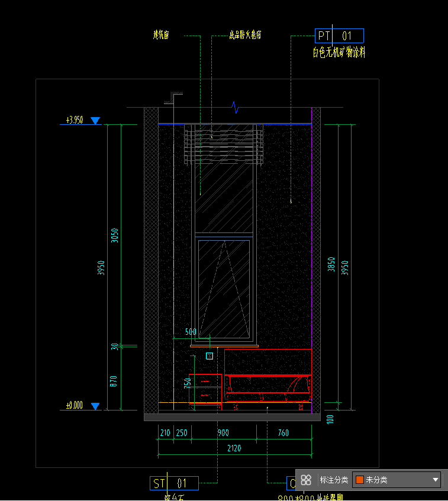The width and height of the screenshot is (448, 501).
Task: Click the blue triangle at ±0.000 elevation
Action: tap(95, 406)
